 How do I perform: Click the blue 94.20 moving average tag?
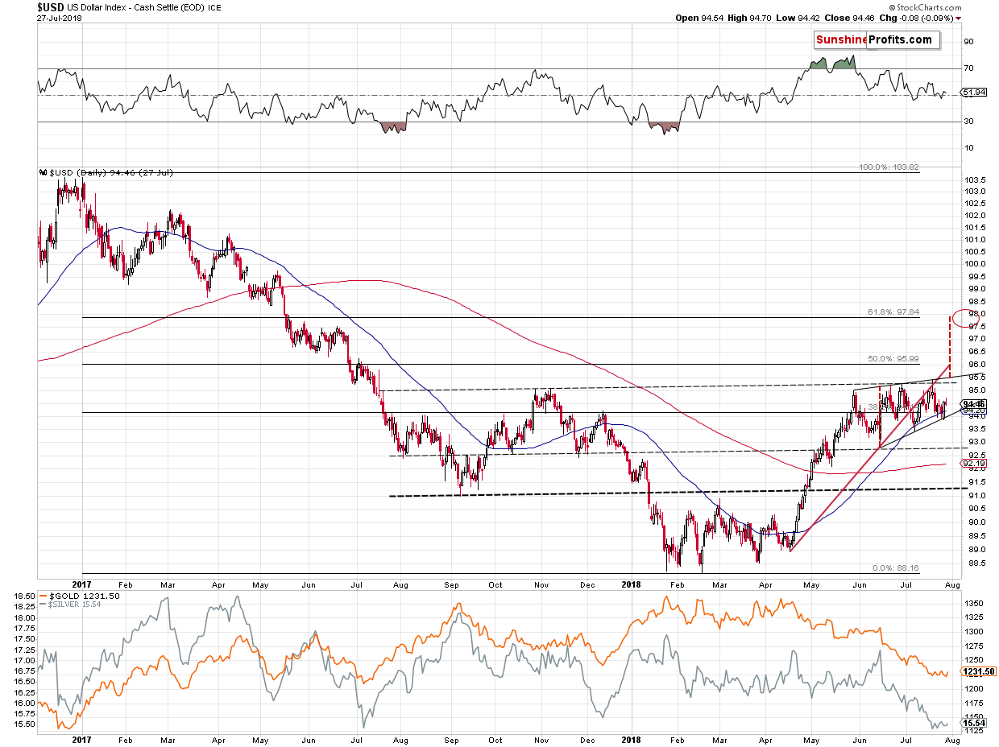coord(975,411)
